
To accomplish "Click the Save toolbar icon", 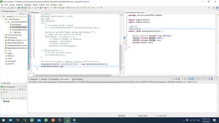I will 7,8.
